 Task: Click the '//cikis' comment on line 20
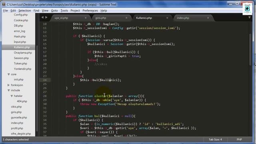click(x=100, y=64)
